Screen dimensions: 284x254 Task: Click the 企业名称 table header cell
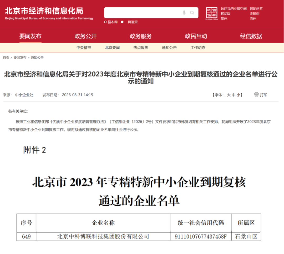point(103,223)
